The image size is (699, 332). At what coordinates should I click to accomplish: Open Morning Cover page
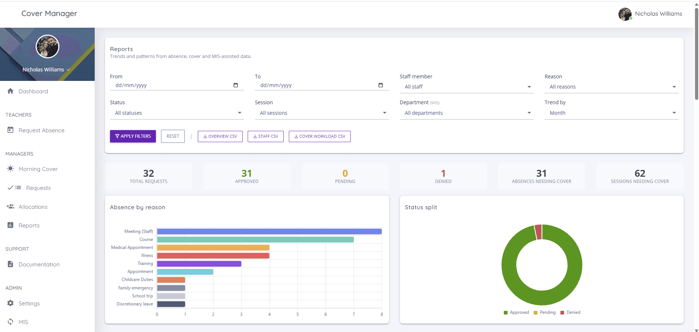click(x=38, y=169)
